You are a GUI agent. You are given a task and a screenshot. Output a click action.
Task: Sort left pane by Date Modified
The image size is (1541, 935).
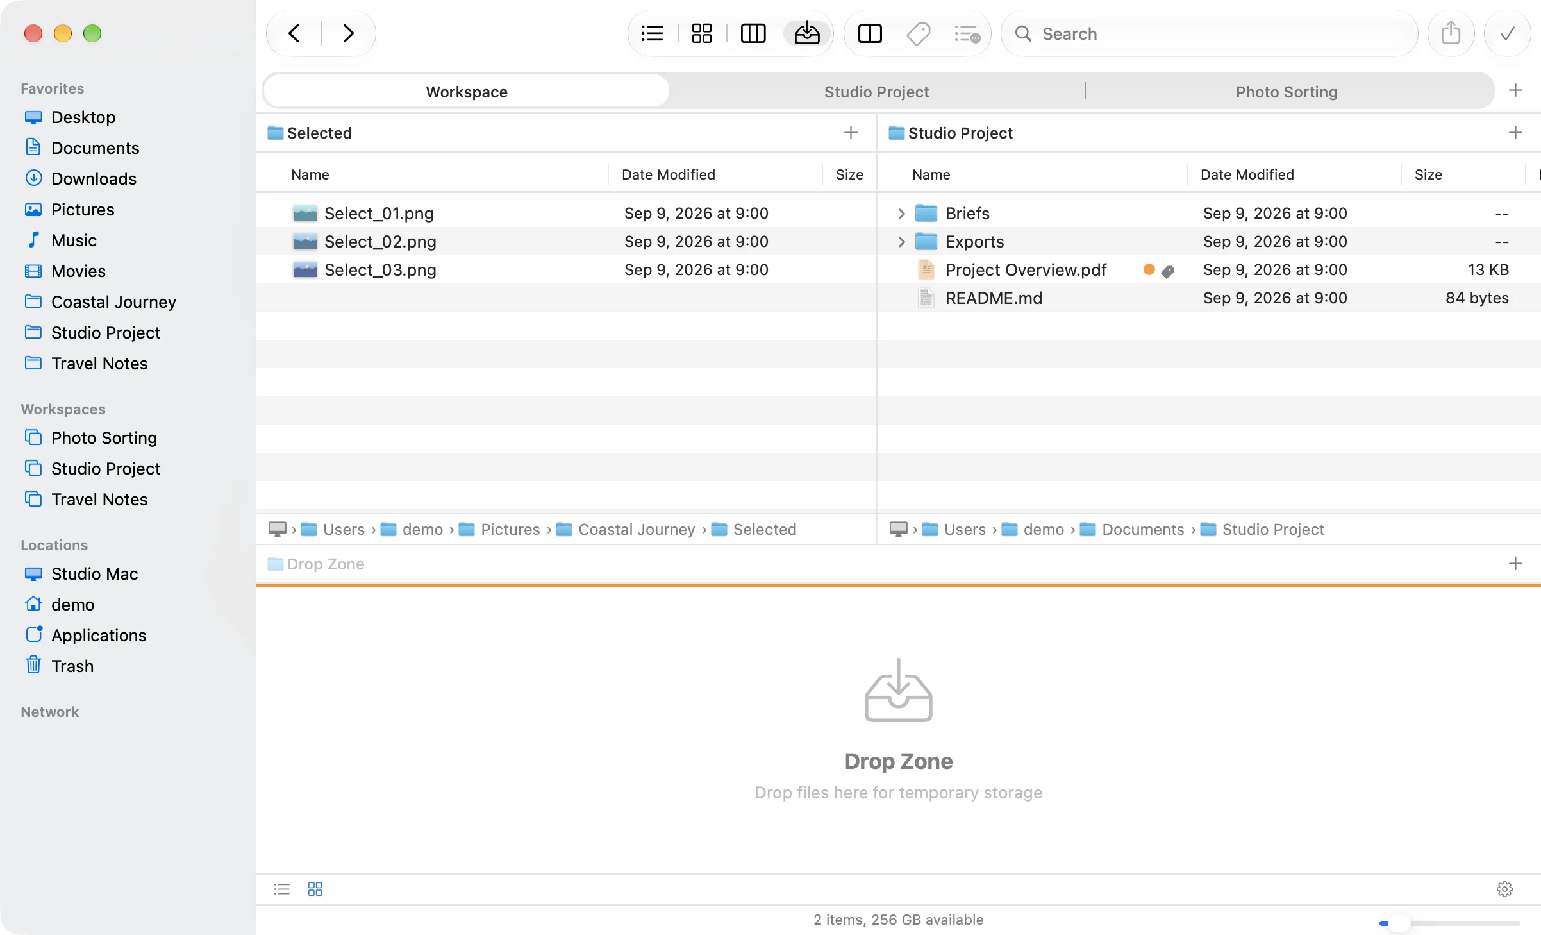tap(668, 174)
